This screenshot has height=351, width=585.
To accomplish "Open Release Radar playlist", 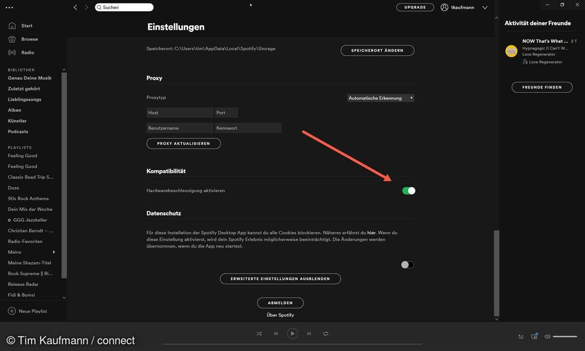I will click(23, 284).
